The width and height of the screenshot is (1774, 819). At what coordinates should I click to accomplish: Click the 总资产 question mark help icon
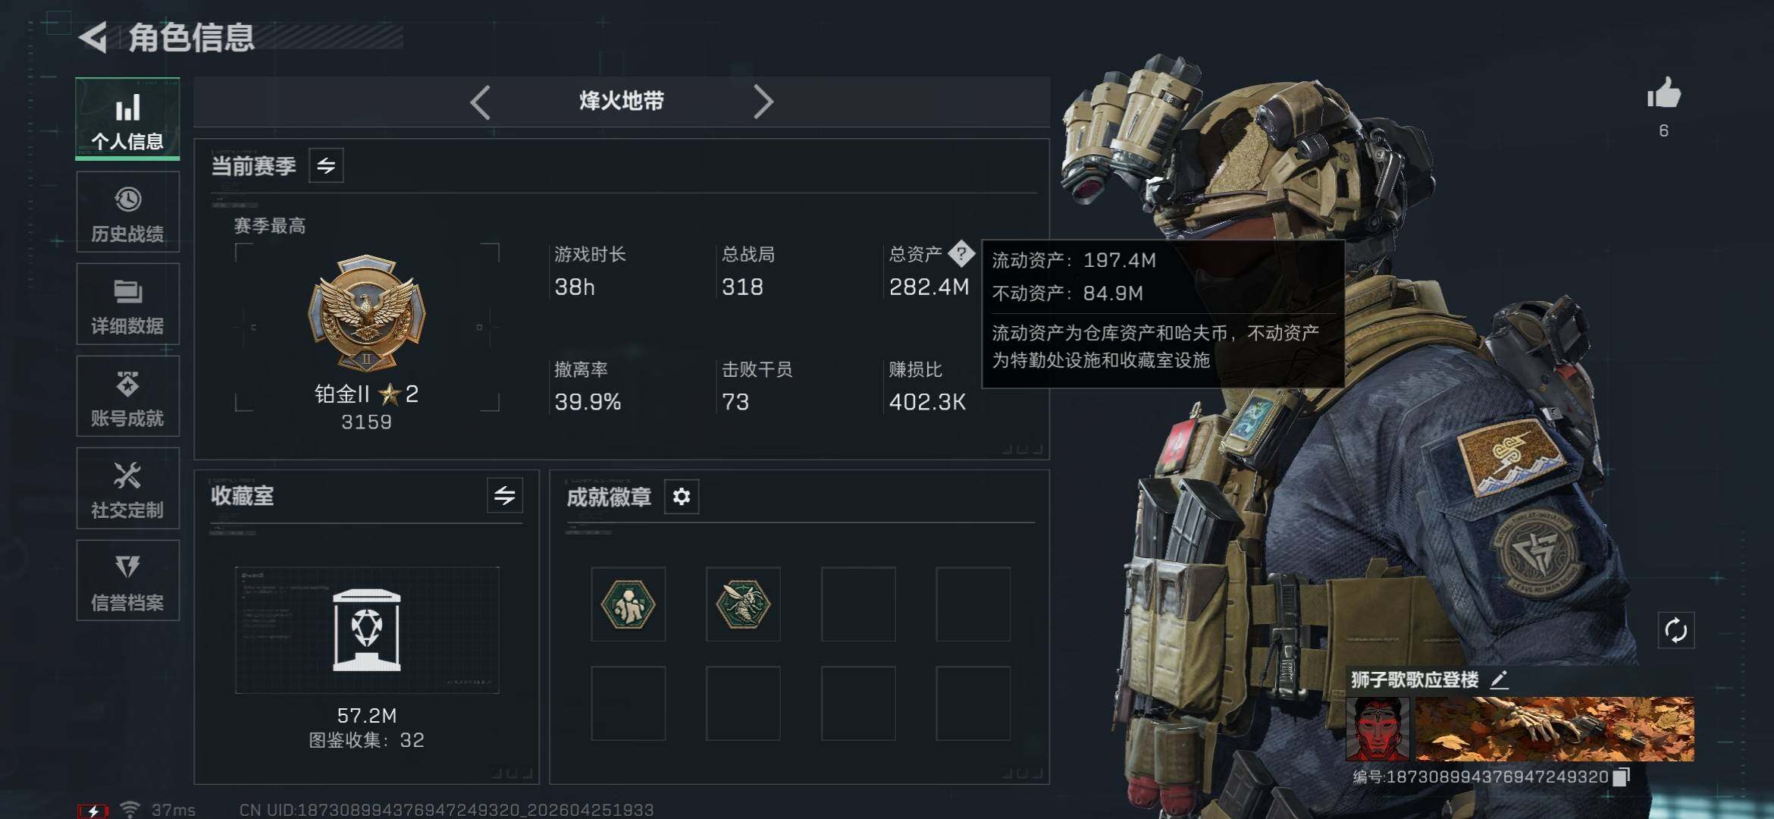pyautogui.click(x=961, y=253)
